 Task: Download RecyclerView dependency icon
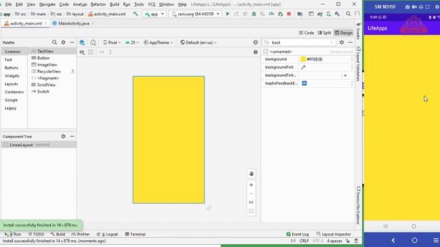[73, 71]
